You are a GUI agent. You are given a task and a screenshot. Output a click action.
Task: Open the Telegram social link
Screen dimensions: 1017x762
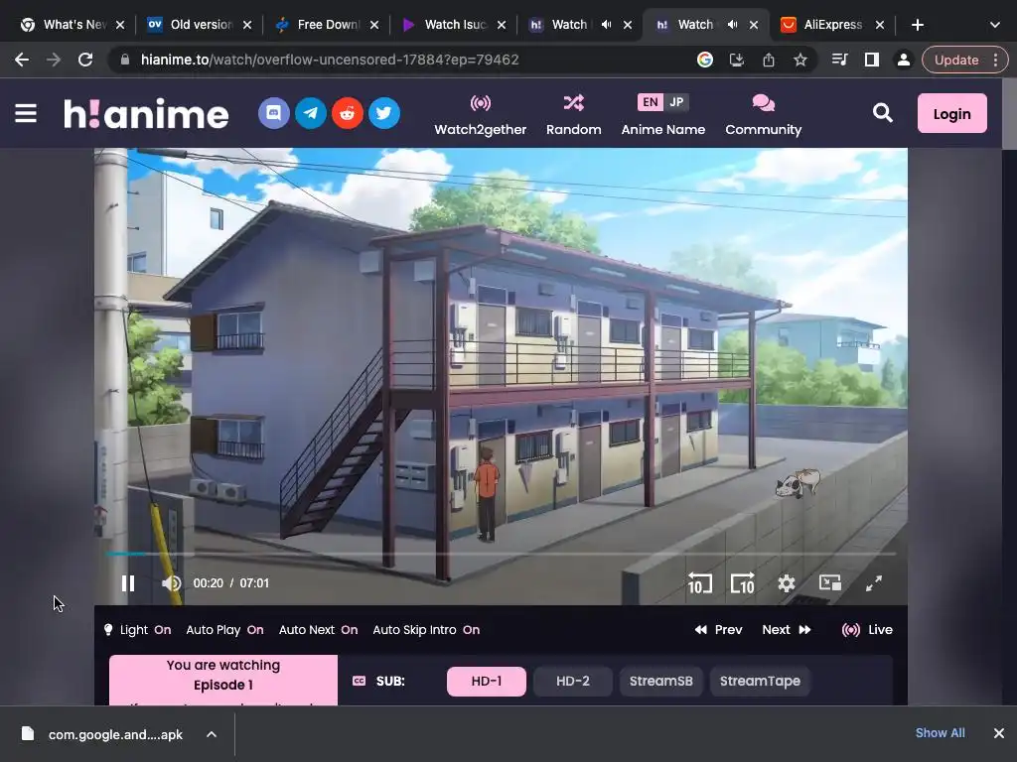click(311, 113)
